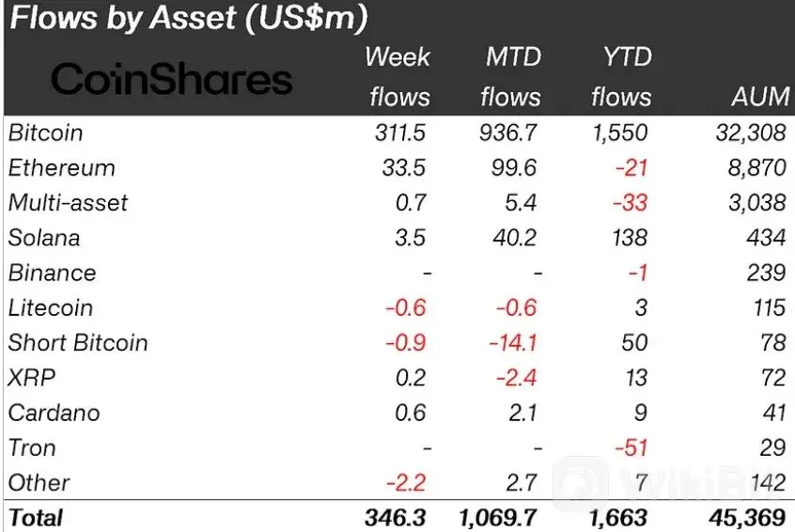Click the Cardano row label

(x=54, y=413)
